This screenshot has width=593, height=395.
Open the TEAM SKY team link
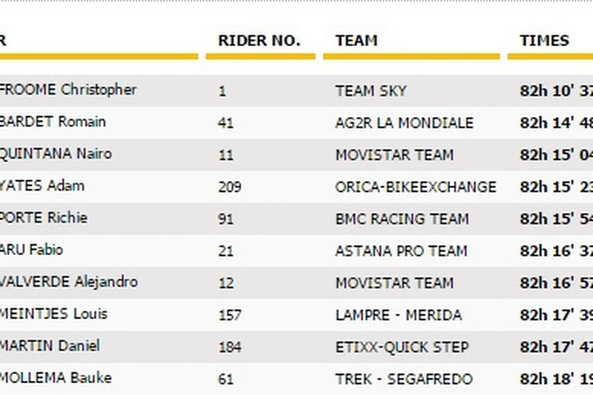point(370,91)
